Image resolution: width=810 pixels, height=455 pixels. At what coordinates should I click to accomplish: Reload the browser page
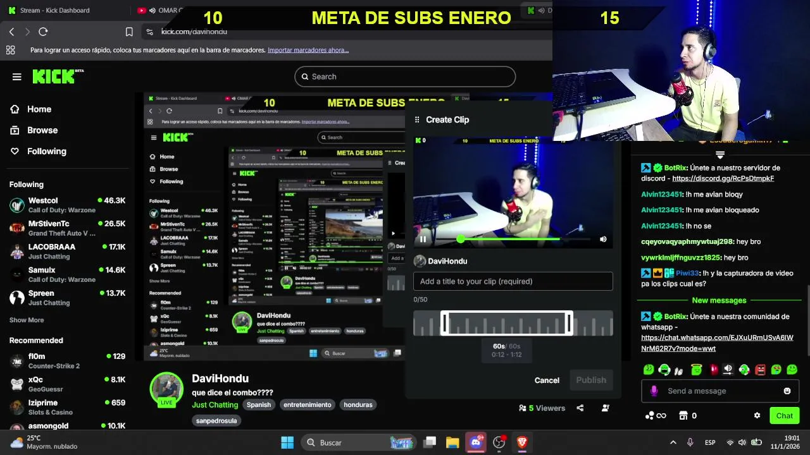tap(43, 32)
